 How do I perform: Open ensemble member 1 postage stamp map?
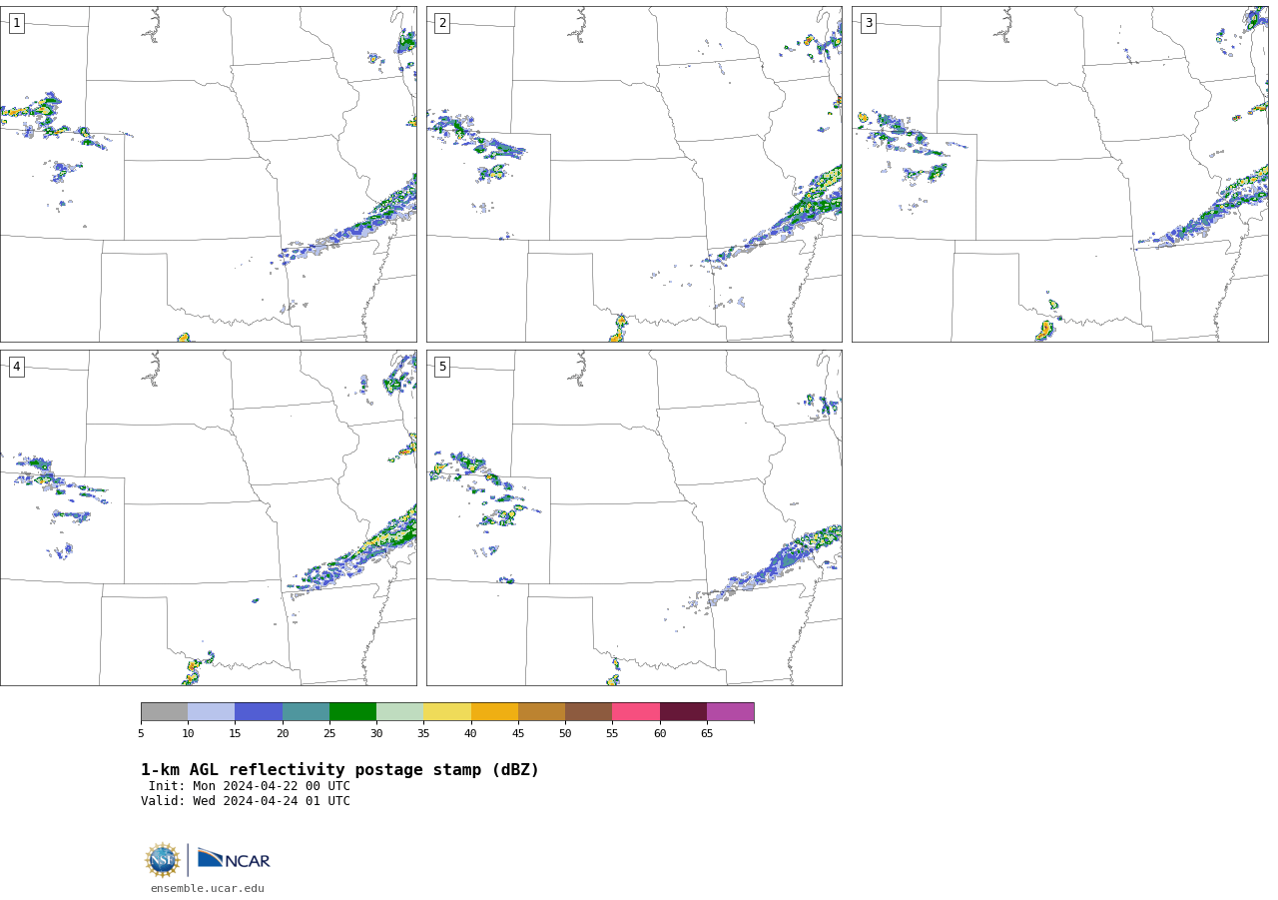(x=208, y=174)
